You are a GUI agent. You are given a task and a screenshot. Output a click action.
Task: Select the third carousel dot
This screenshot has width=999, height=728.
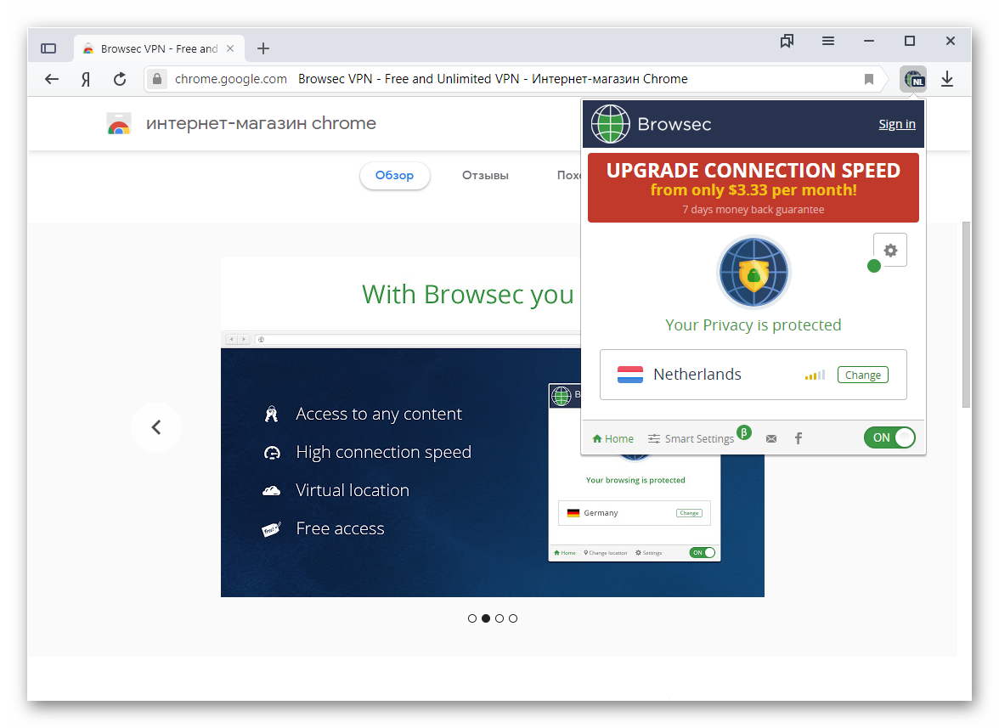pos(499,618)
